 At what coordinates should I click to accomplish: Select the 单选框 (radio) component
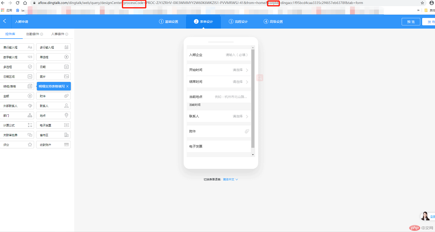[x=53, y=57]
